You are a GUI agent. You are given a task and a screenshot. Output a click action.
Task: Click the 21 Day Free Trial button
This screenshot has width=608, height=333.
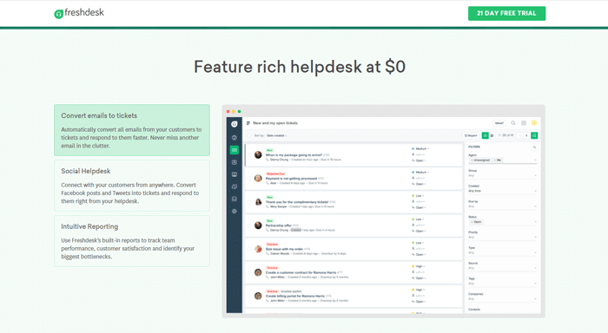(x=506, y=13)
